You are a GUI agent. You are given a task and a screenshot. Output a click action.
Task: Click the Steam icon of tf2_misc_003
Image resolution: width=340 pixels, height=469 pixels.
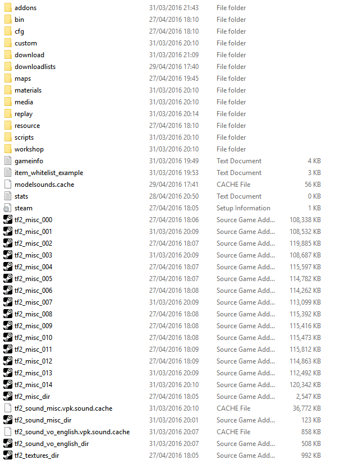pyautogui.click(x=8, y=255)
